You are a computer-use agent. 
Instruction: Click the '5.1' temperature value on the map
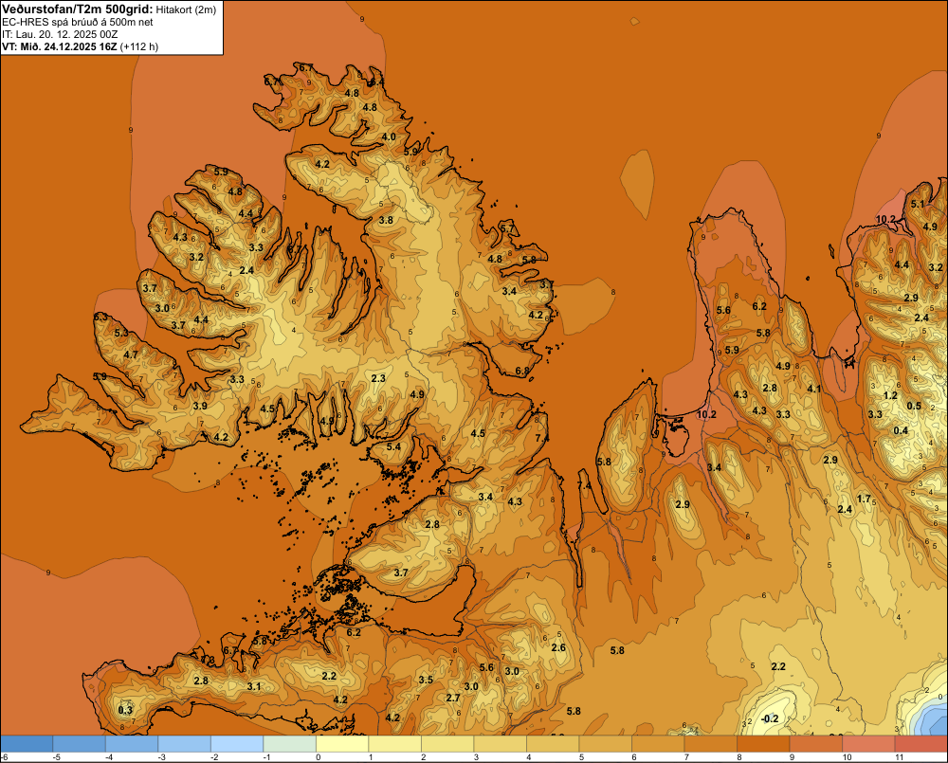point(918,204)
